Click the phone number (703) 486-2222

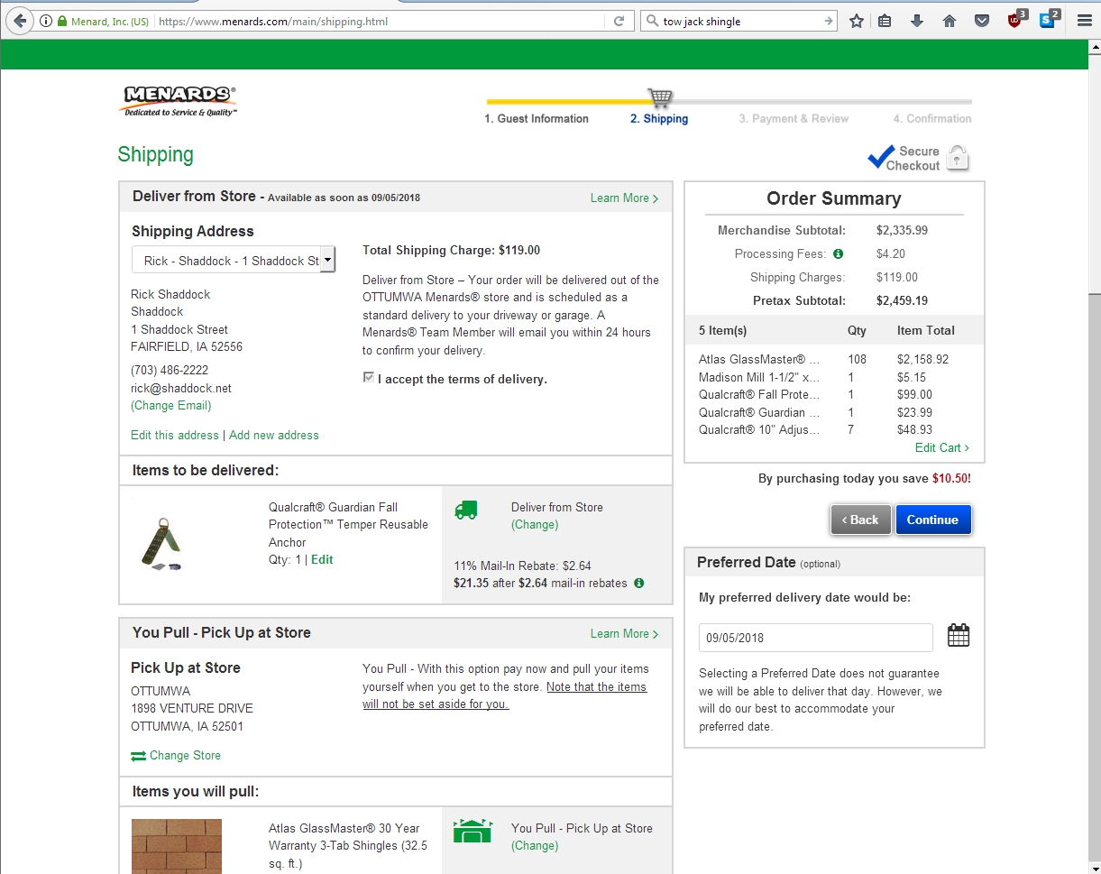click(x=170, y=370)
